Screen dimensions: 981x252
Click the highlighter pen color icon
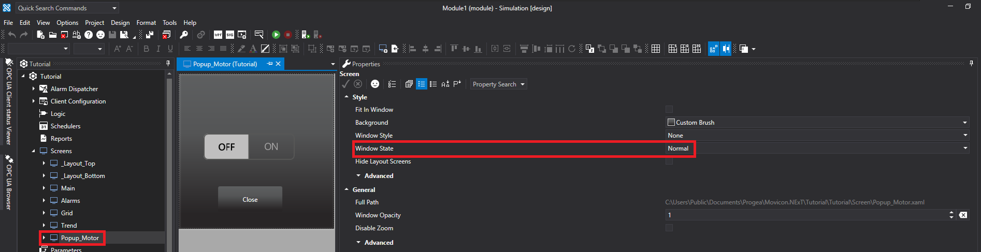[x=241, y=49]
